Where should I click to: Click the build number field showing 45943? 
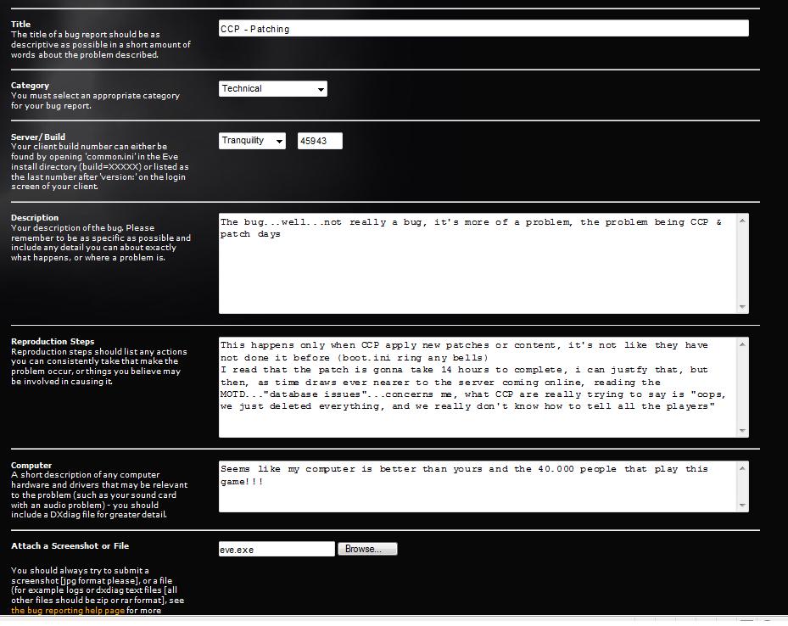(x=320, y=141)
